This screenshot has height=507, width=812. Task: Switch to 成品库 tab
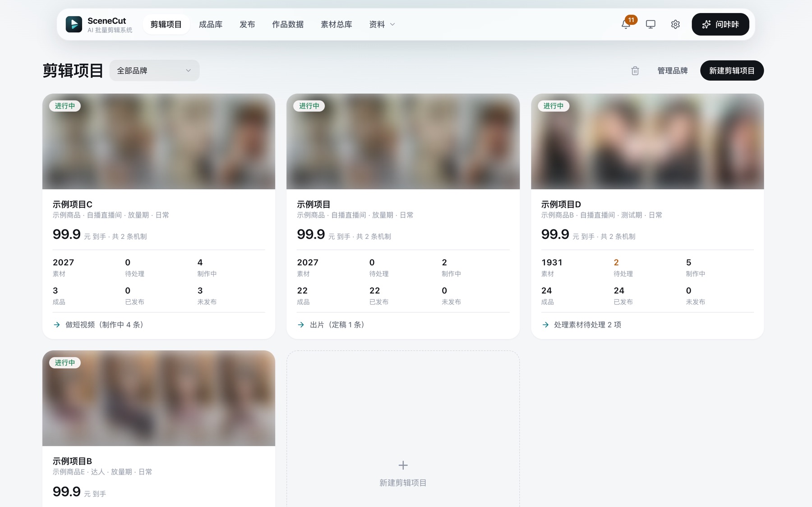click(x=211, y=24)
